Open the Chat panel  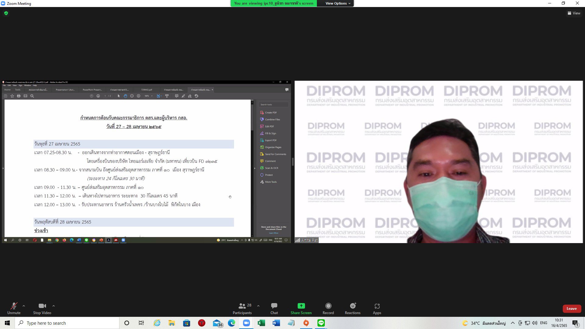point(274,308)
